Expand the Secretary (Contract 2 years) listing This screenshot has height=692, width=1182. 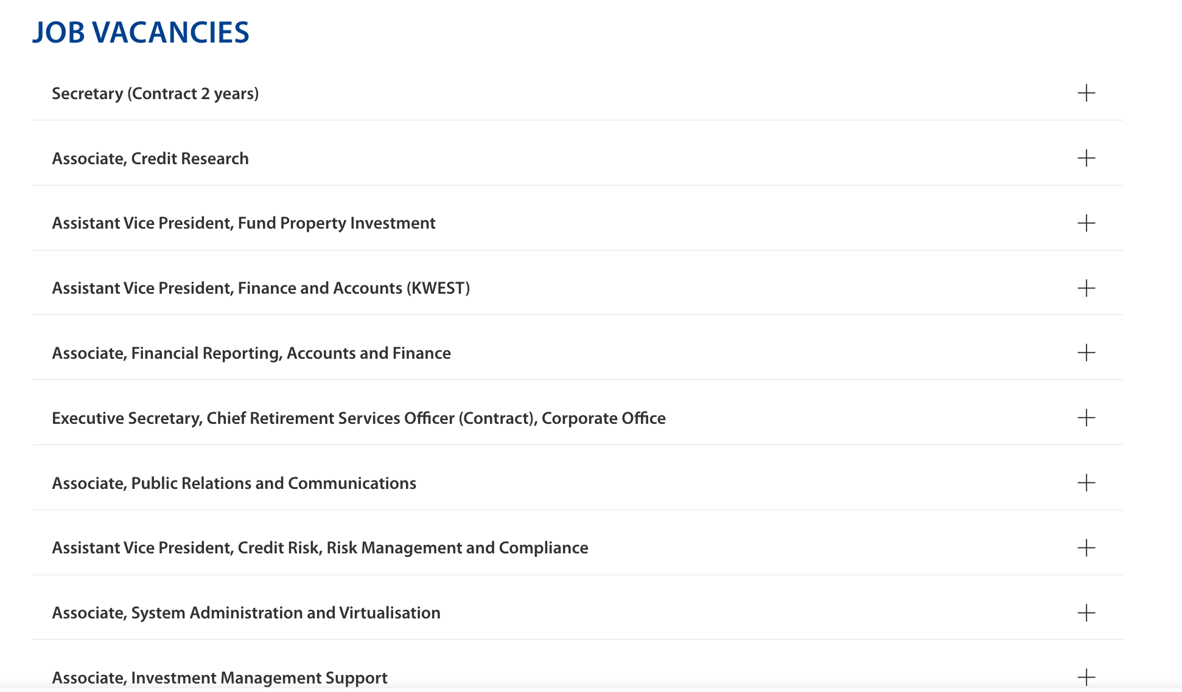[x=155, y=94]
